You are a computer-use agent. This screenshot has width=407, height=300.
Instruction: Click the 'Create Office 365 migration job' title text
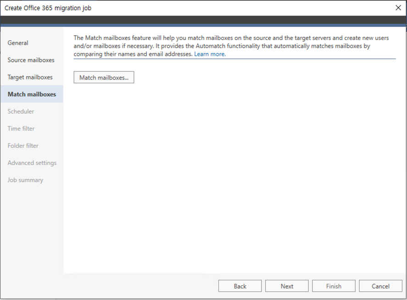(x=48, y=8)
